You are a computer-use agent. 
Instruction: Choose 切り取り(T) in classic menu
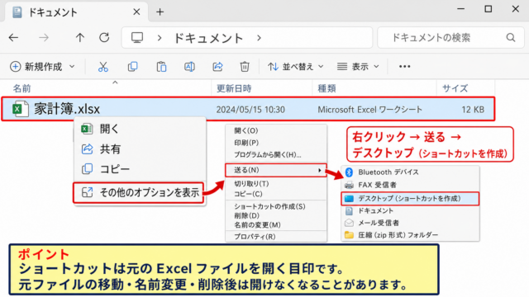click(276, 183)
